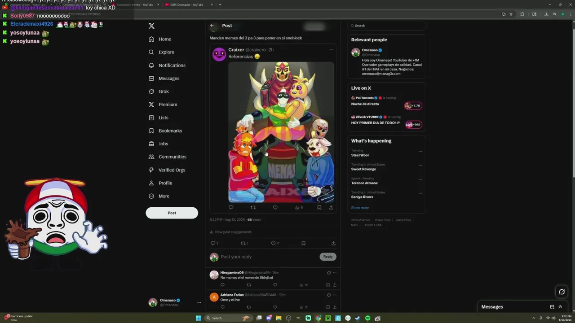Click the large Post button in the sidebar
Screen dimensions: 575x323
pos(172,213)
